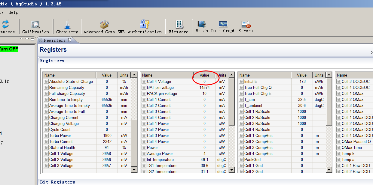Click the green Turn OFF indicator
This screenshot has height=185, width=373.
click(x=9, y=49)
